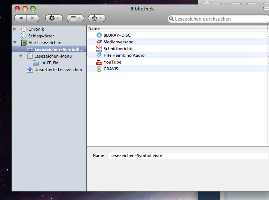Click the GRAVIS green g favicon

click(99, 69)
